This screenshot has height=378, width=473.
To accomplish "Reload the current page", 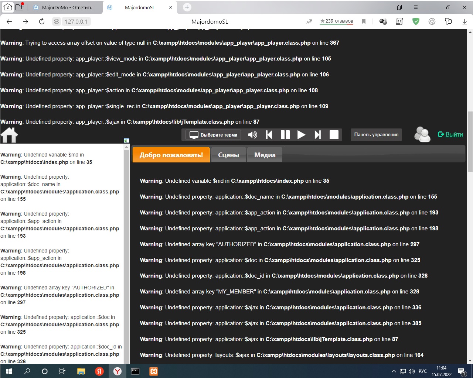I will tap(41, 21).
